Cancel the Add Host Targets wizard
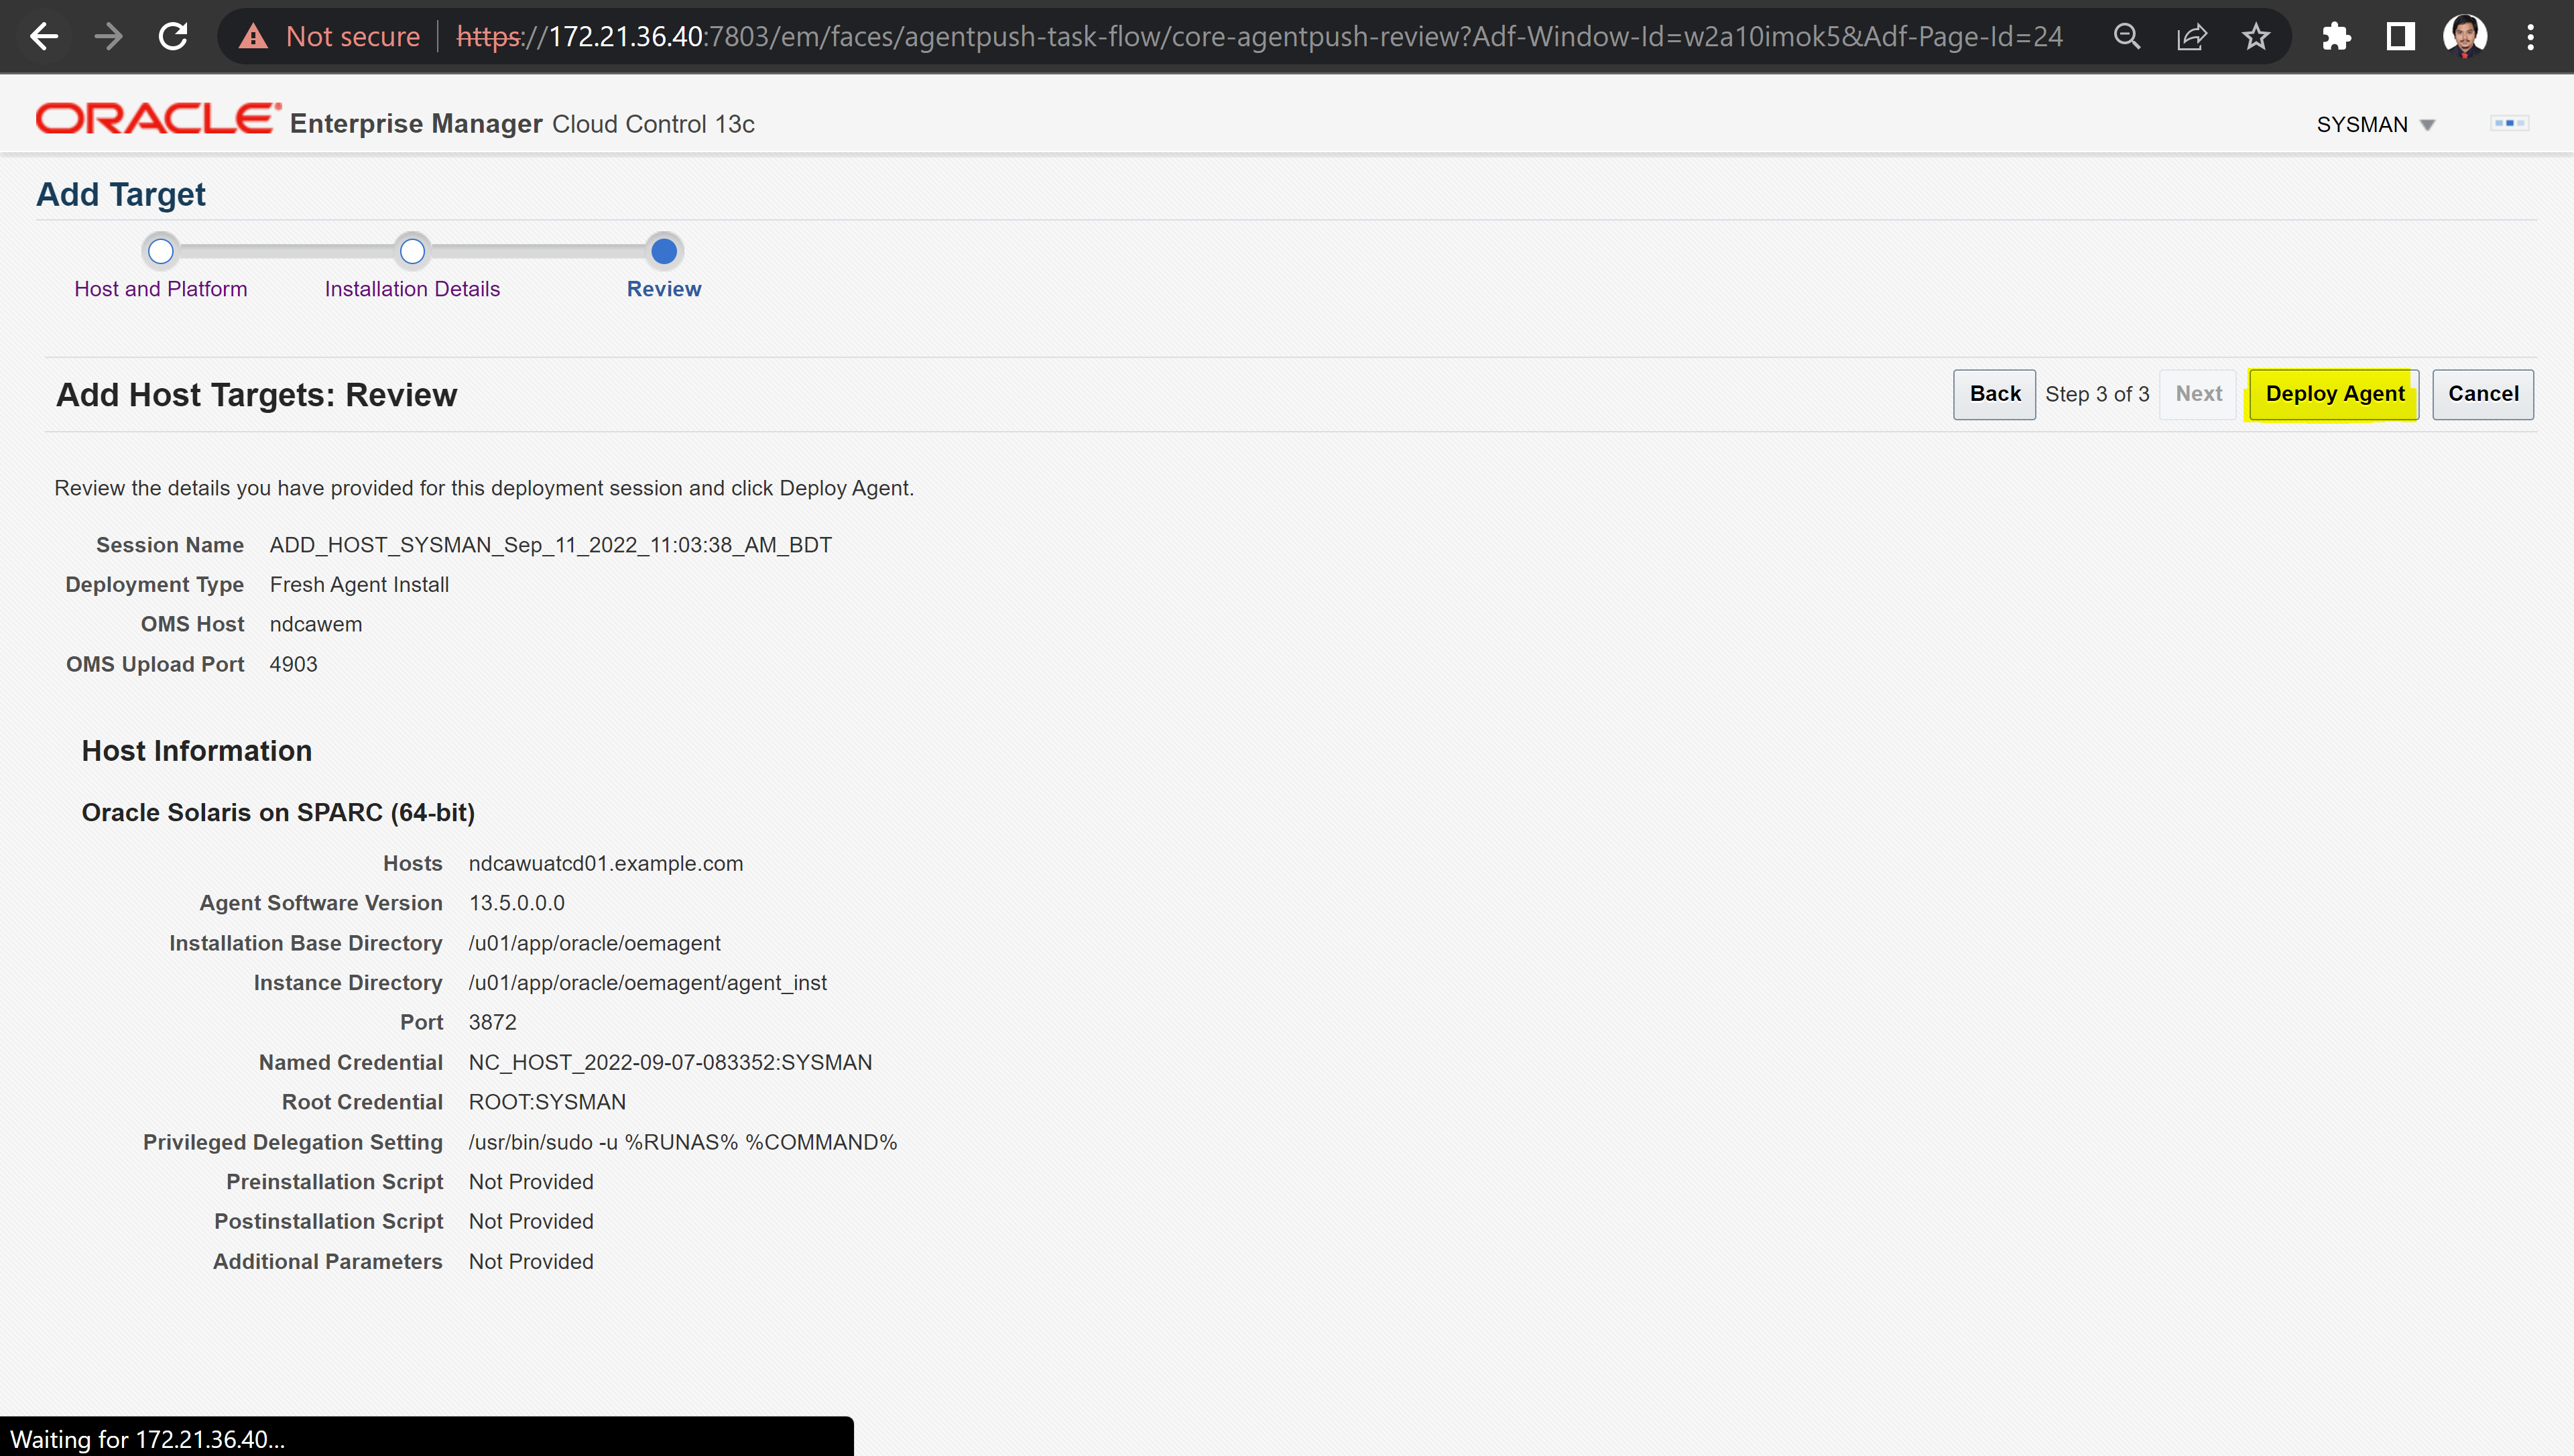The image size is (2574, 1456). (2483, 394)
